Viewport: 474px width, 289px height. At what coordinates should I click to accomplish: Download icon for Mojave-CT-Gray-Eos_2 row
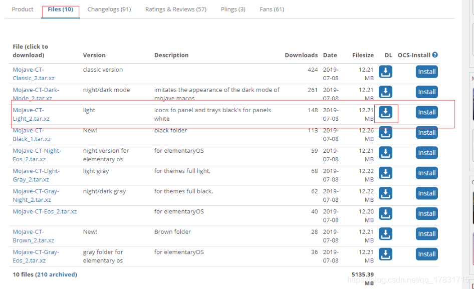click(x=385, y=254)
